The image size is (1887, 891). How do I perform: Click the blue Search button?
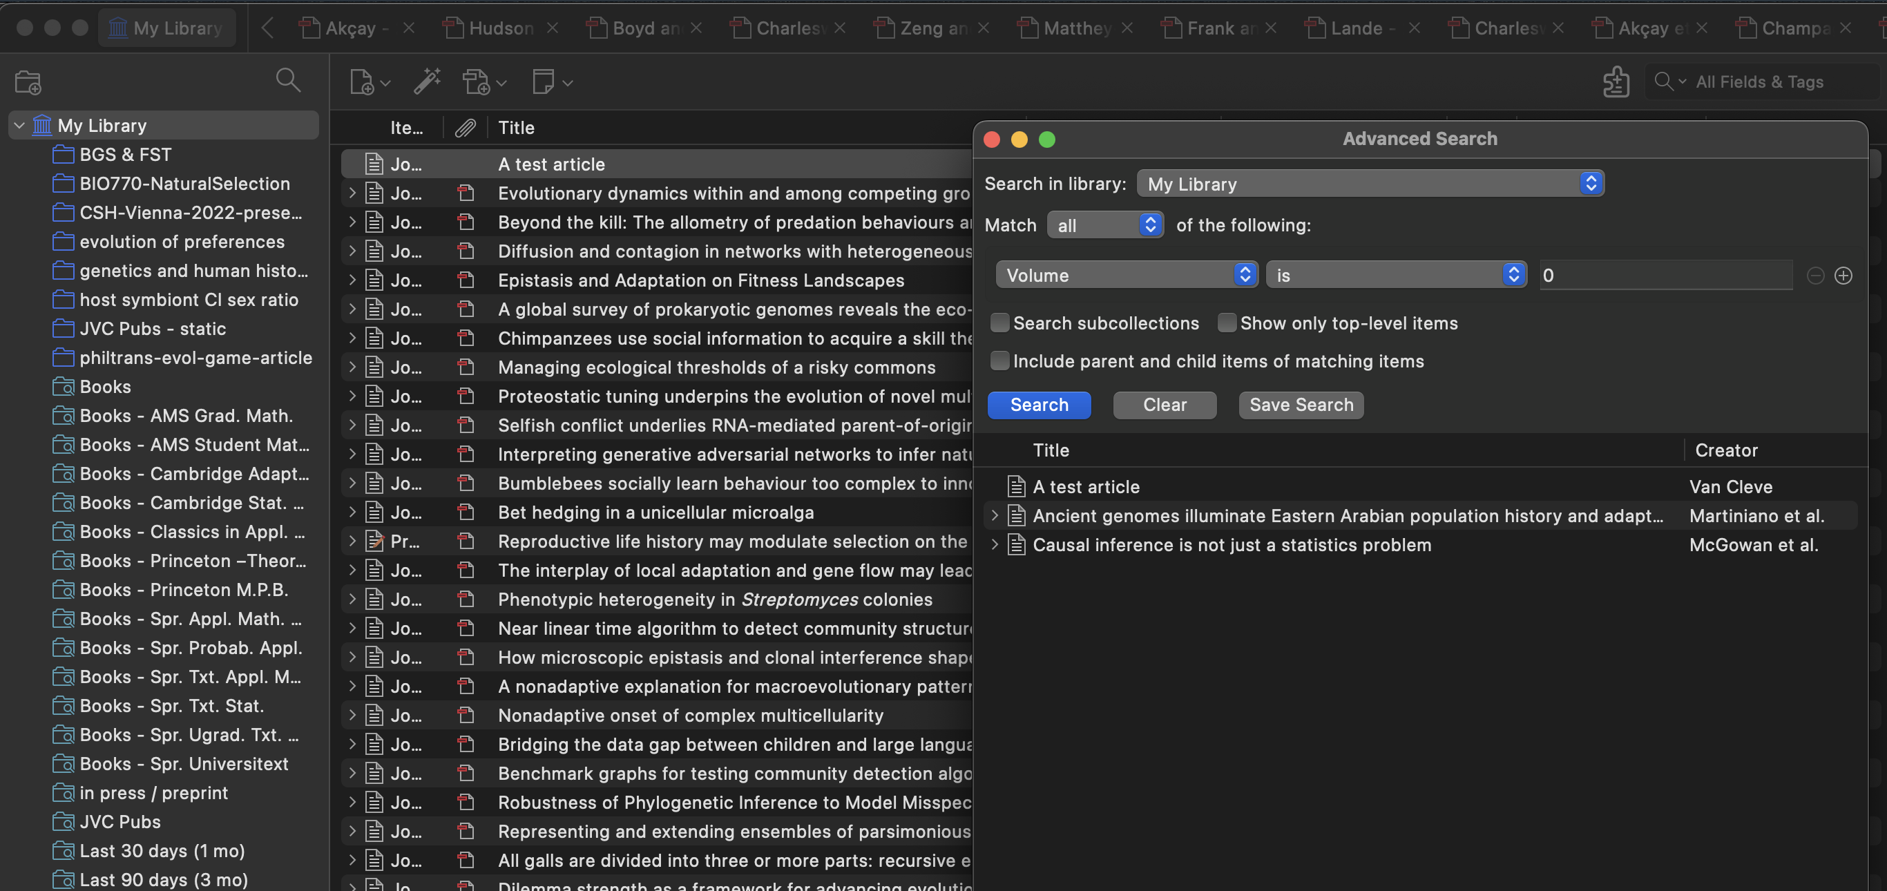(1039, 405)
